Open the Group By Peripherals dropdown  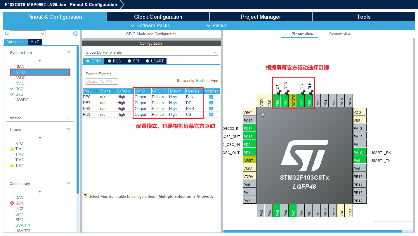click(x=151, y=52)
